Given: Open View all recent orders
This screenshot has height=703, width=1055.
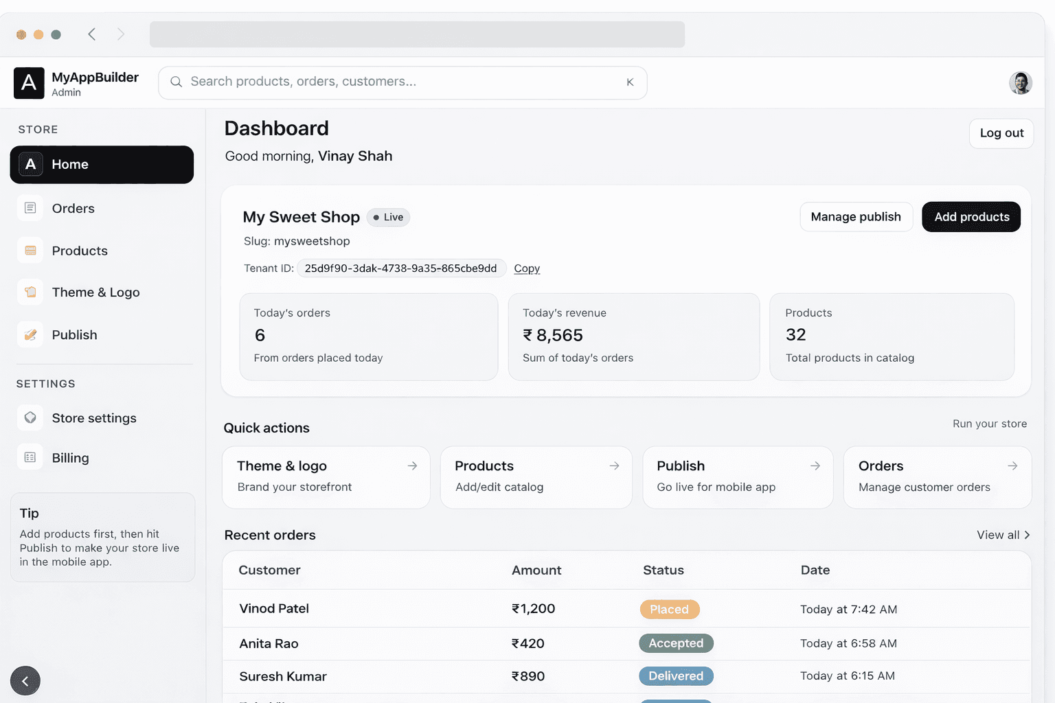Looking at the screenshot, I should click(x=1003, y=535).
